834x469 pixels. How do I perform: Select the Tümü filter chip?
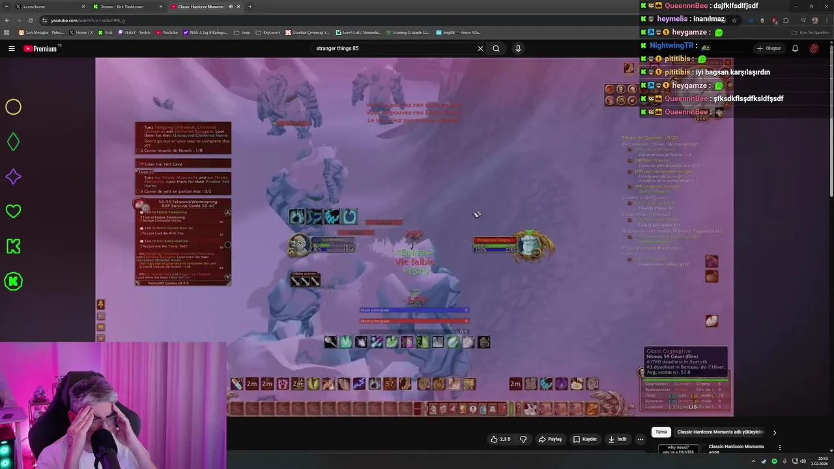click(661, 432)
